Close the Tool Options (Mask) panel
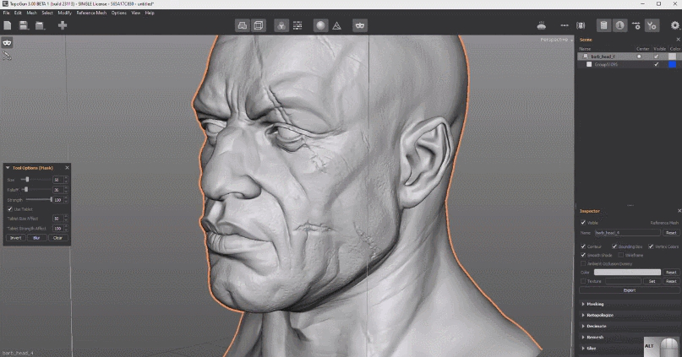 point(67,168)
